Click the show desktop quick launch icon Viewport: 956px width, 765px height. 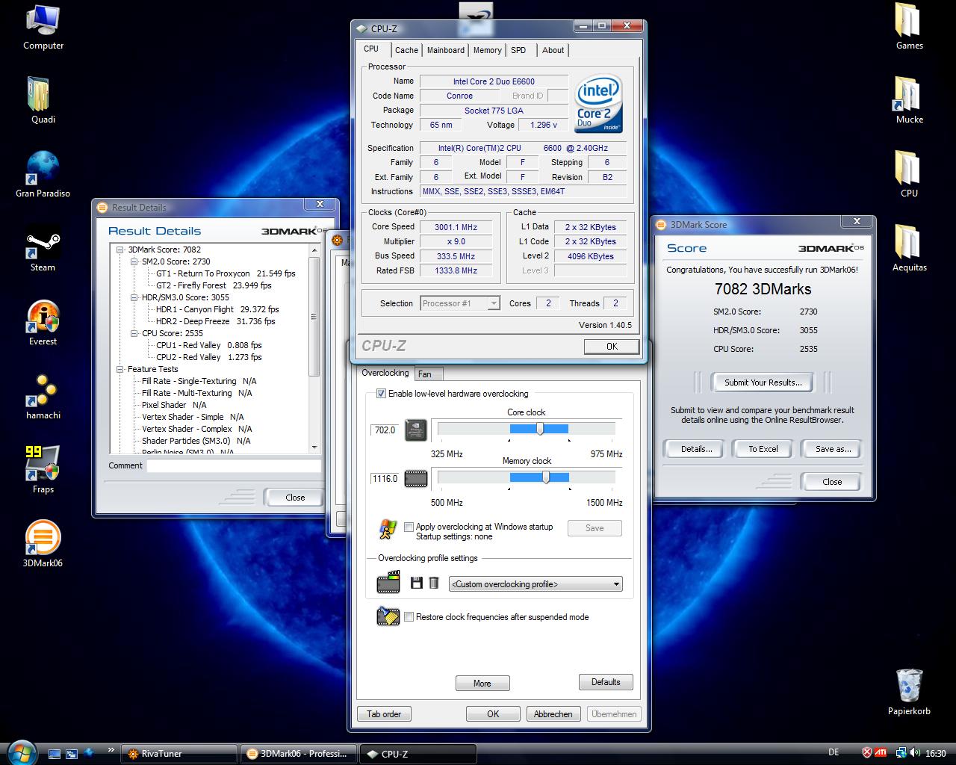point(55,754)
